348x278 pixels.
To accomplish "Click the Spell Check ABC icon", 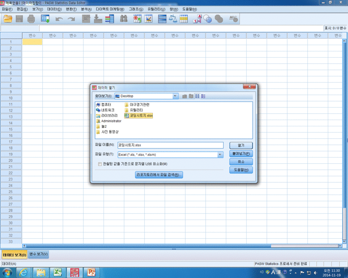I will (x=233, y=19).
